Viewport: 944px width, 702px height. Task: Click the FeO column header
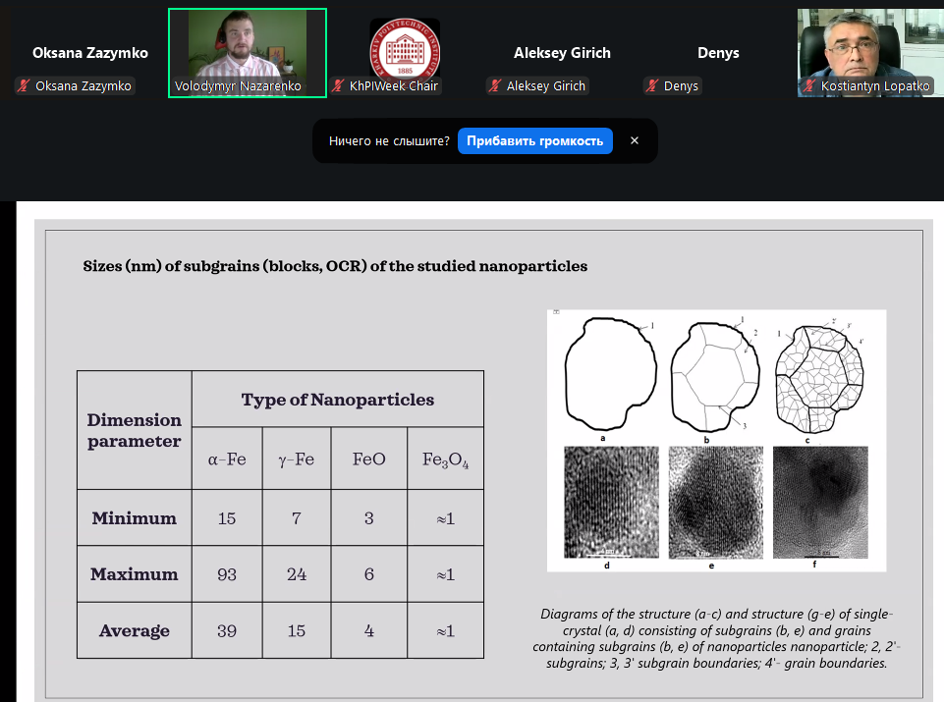point(369,459)
